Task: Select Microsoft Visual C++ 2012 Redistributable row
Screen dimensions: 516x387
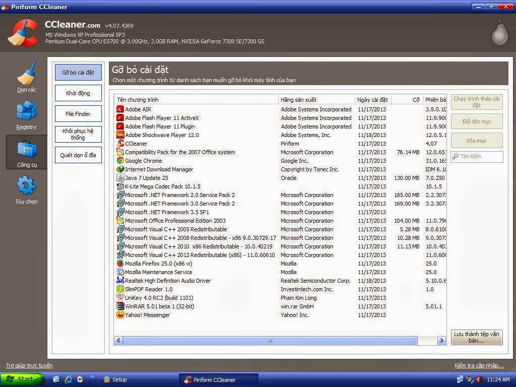Action: pos(281,254)
